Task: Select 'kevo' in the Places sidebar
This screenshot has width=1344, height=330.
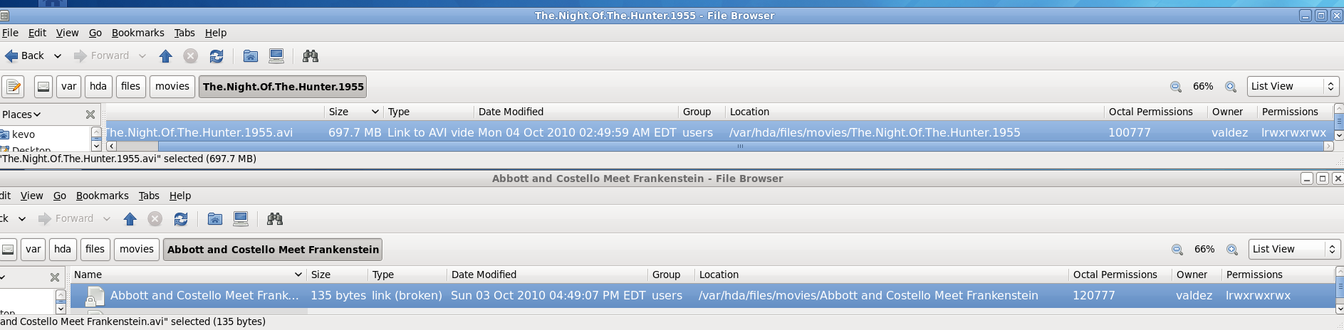Action: (23, 134)
